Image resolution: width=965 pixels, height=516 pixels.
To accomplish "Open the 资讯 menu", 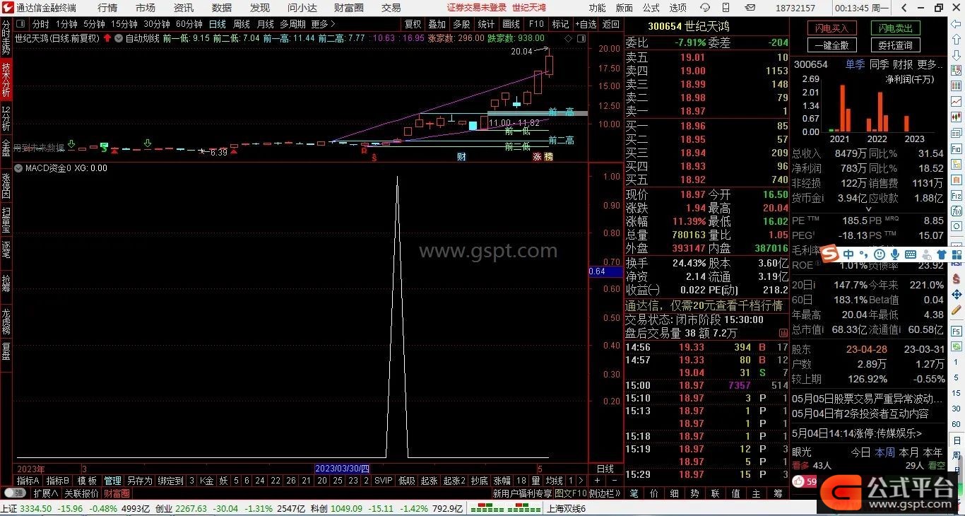I will (x=184, y=8).
